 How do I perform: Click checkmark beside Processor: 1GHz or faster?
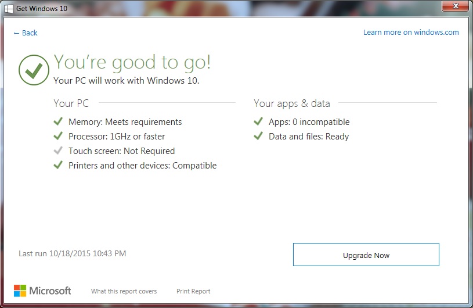[x=58, y=136]
